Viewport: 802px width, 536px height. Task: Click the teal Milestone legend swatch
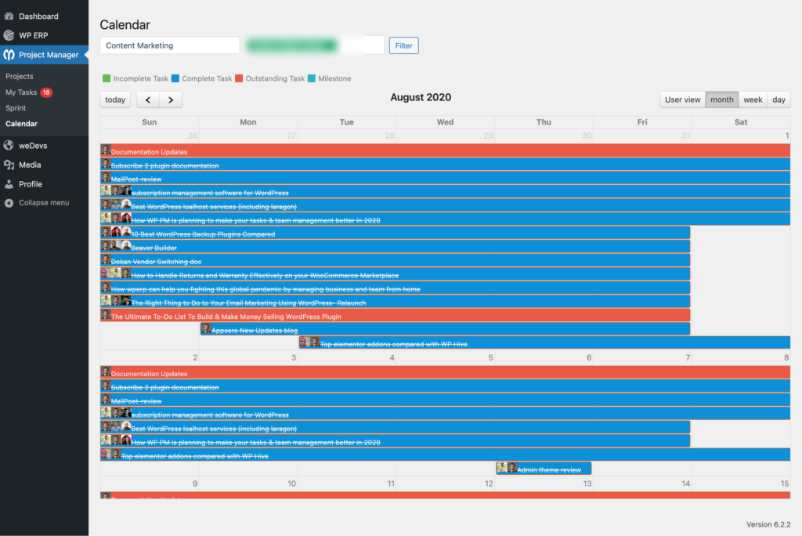point(312,78)
